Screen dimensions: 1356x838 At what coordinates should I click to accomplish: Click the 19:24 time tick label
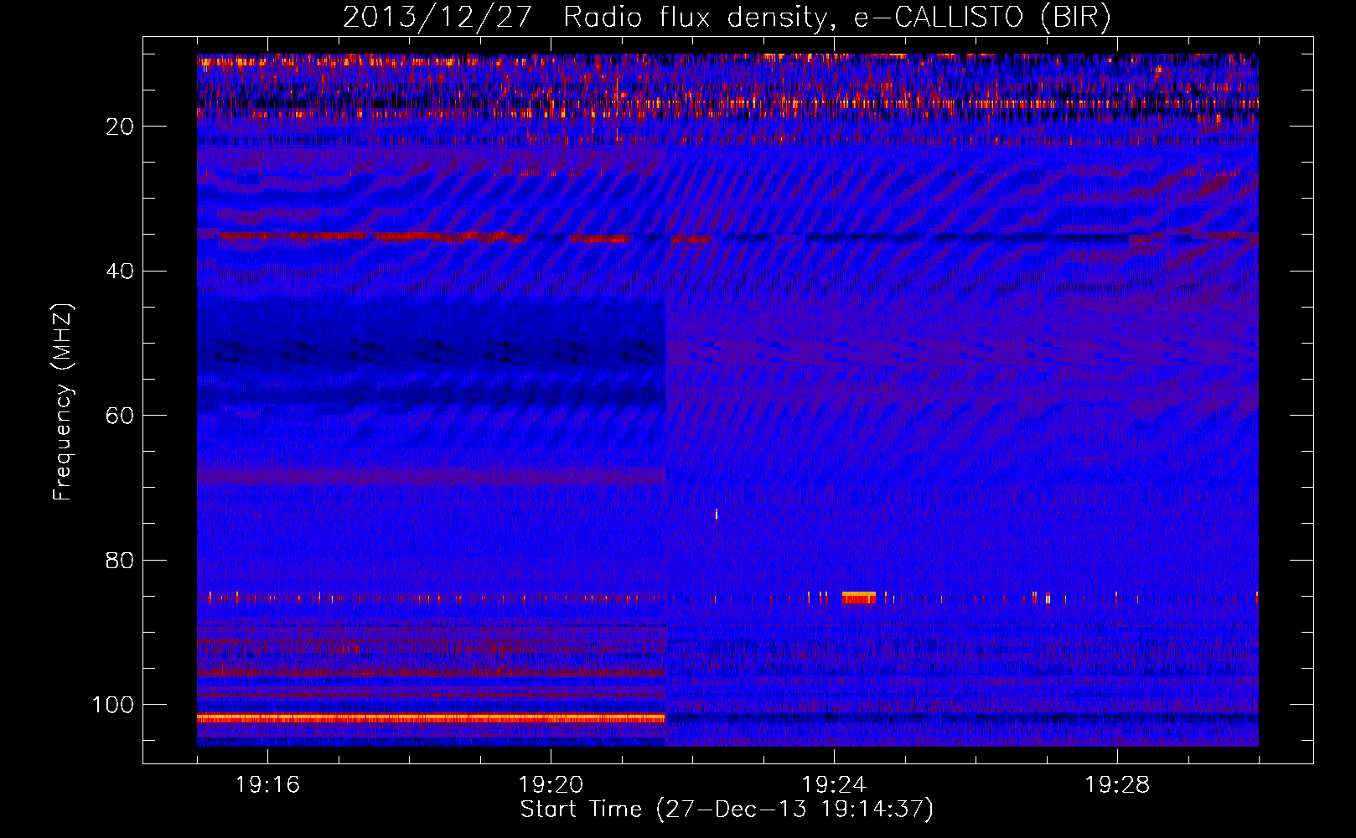[834, 785]
